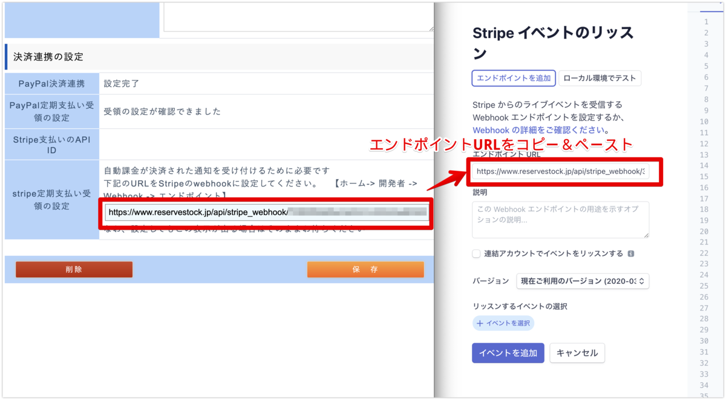The height and width of the screenshot is (400, 726).
Task: Click 受領の設定が確認できました text
Action: pyautogui.click(x=162, y=111)
